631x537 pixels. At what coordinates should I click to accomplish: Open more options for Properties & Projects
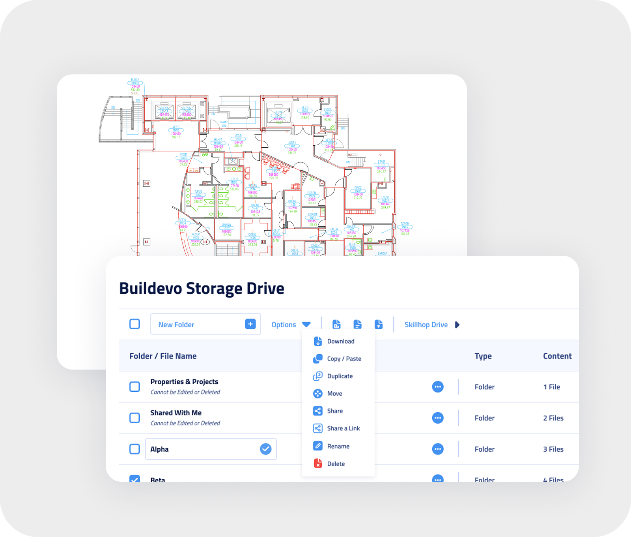point(438,387)
